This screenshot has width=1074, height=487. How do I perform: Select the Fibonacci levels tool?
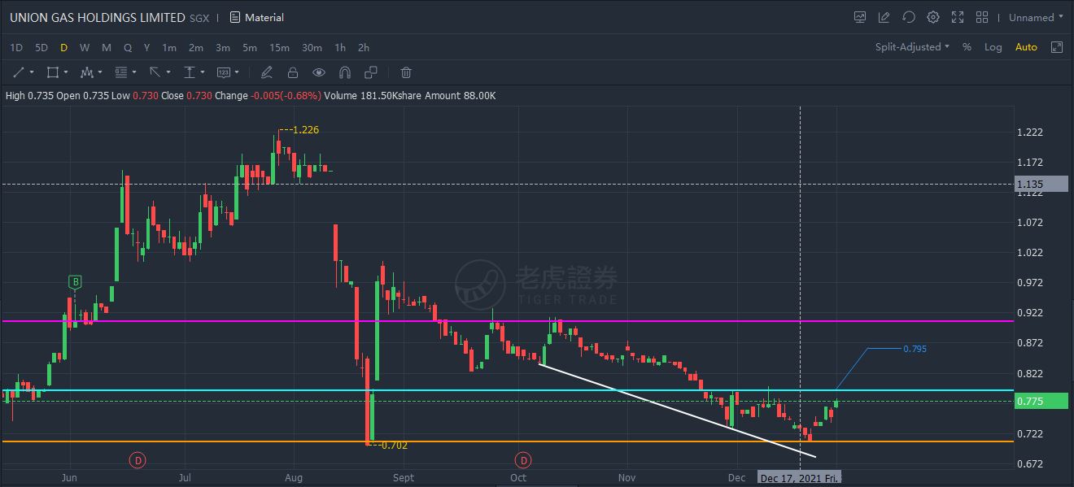pos(121,72)
